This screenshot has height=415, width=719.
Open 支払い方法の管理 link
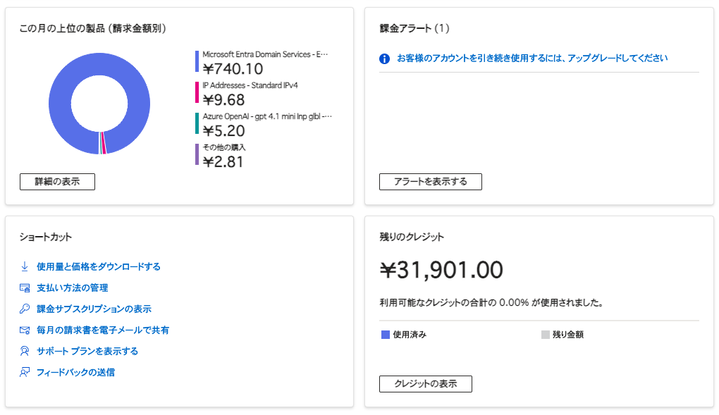point(73,287)
